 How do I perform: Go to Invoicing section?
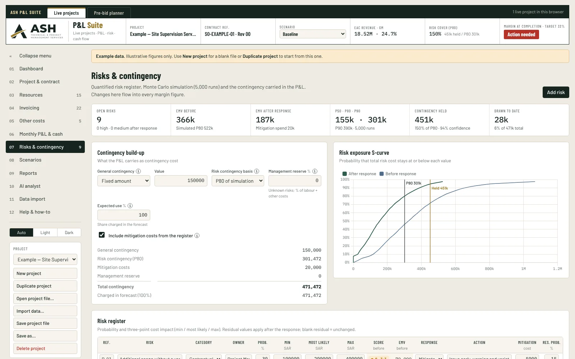coord(45,108)
